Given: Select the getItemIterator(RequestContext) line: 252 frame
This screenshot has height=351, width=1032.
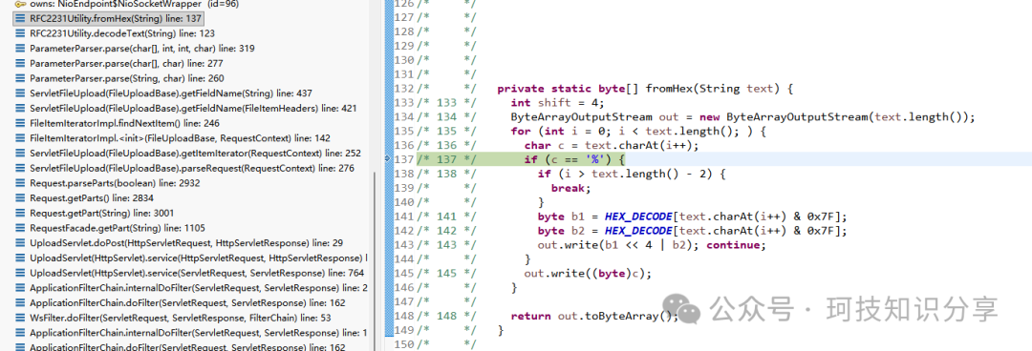Looking at the screenshot, I should 196,154.
